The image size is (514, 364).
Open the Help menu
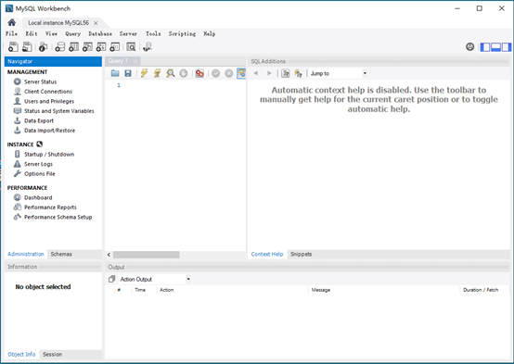[x=209, y=33]
